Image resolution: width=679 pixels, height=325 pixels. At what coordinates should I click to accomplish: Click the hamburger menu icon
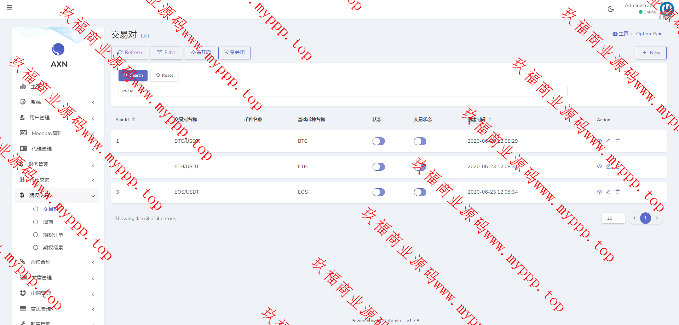[10, 7]
